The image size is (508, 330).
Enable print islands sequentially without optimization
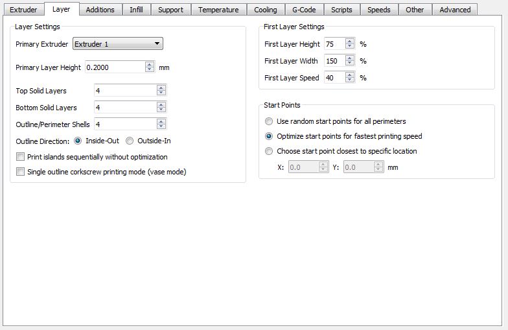pyautogui.click(x=21, y=157)
